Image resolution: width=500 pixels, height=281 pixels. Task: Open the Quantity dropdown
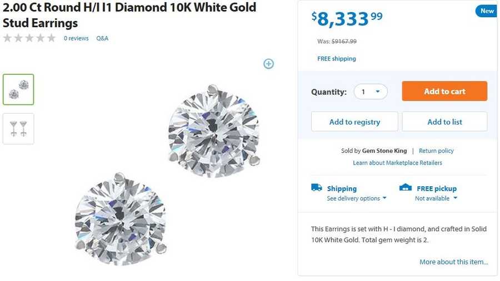371,92
